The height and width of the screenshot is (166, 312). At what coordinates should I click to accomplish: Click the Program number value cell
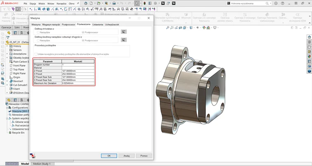78,65
